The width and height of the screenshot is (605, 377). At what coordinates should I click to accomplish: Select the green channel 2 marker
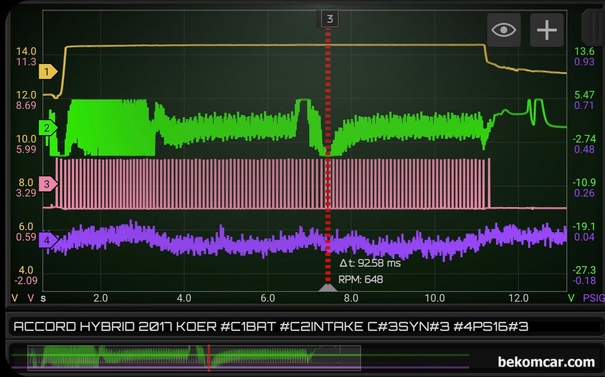(48, 128)
